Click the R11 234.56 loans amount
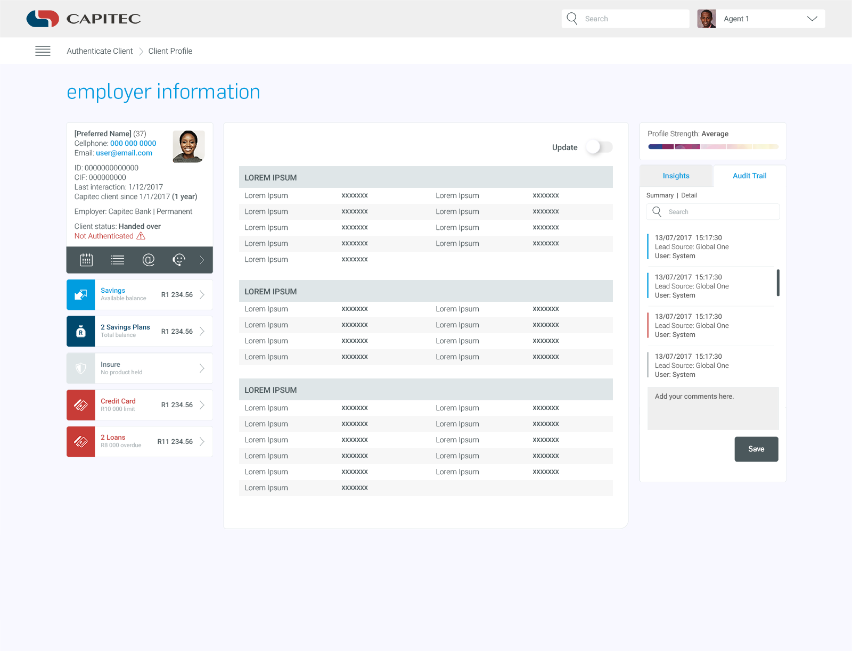 (x=175, y=442)
